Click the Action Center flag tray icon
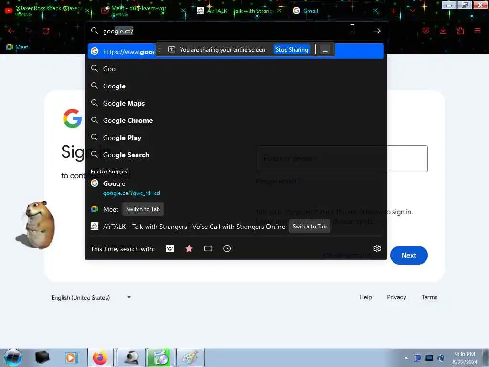 pos(417,358)
